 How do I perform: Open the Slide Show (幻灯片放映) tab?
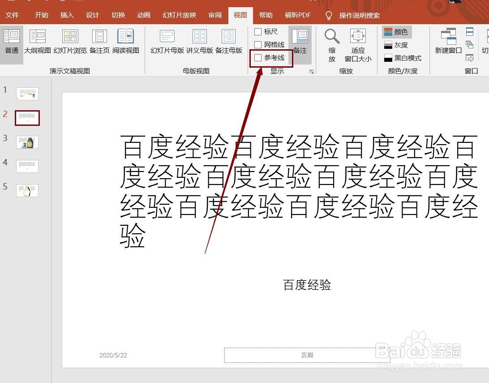(x=179, y=15)
